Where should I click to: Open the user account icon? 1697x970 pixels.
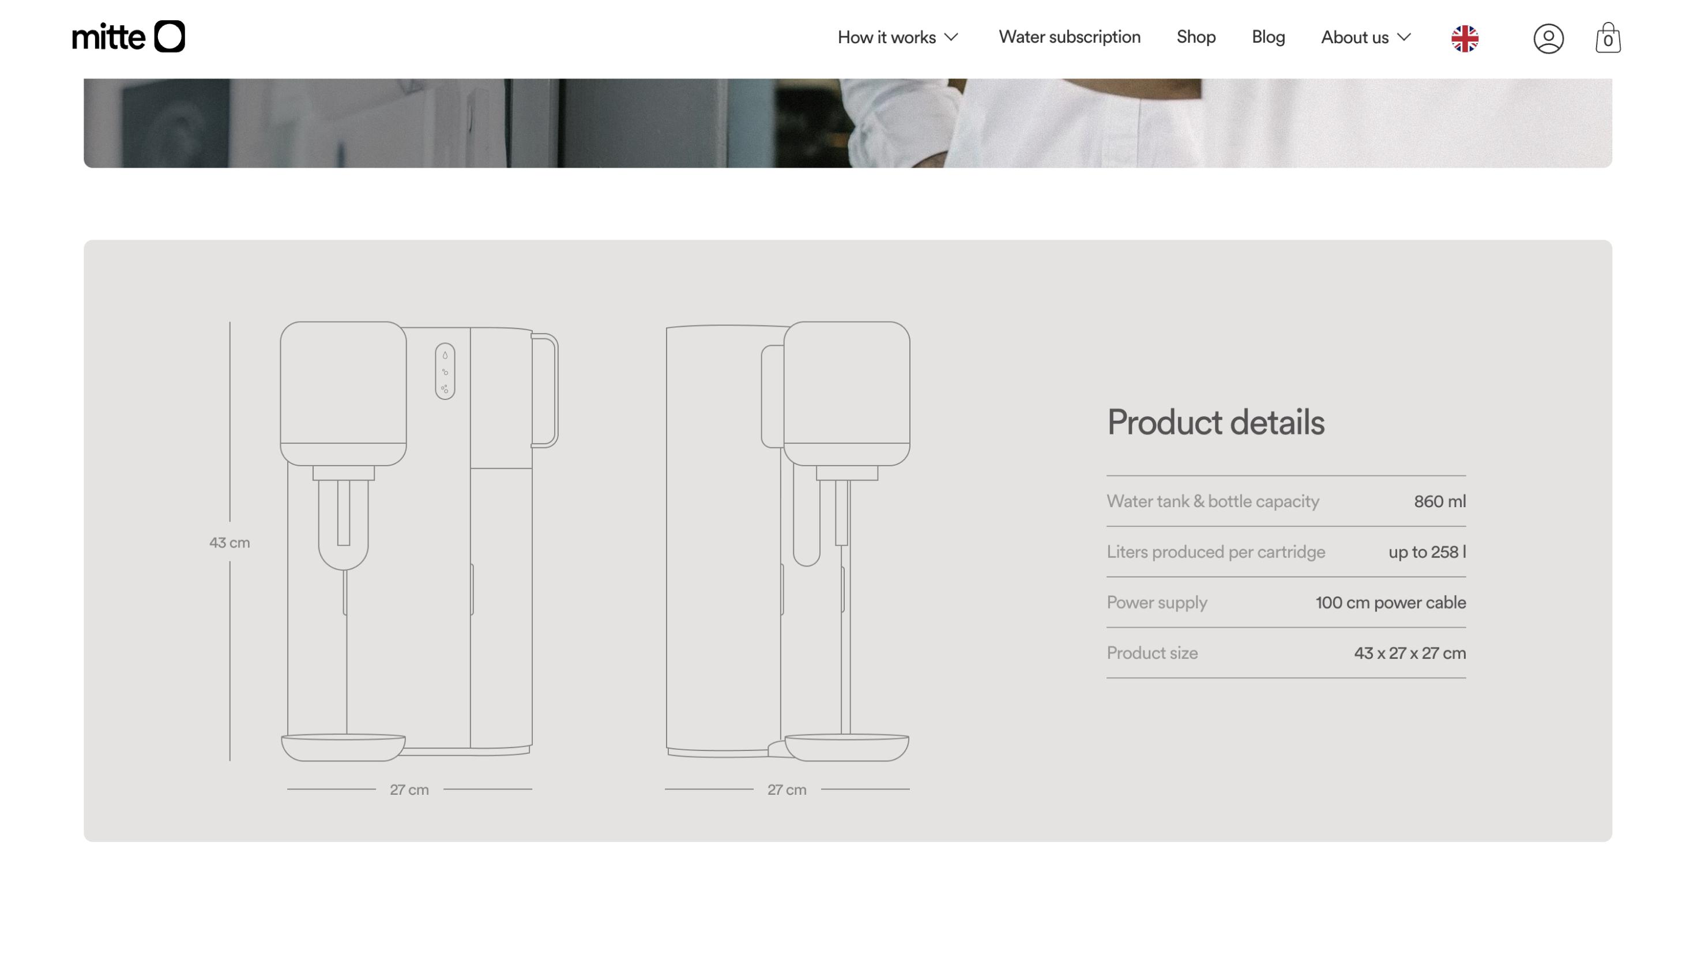(1548, 39)
